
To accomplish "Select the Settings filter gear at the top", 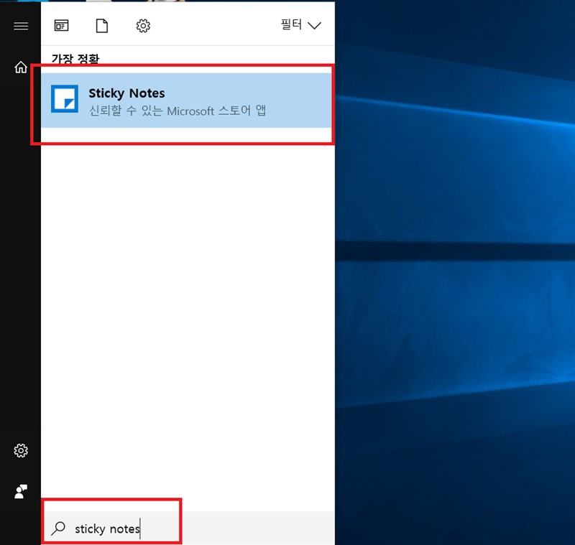I will [143, 26].
